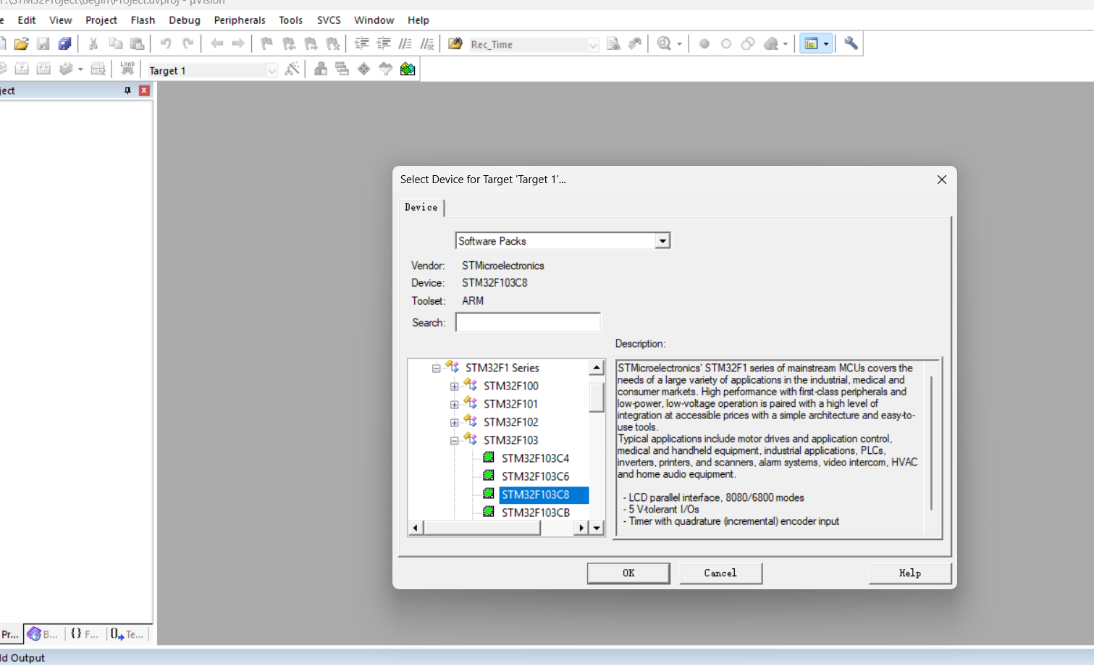Select the Device tab in dialog
This screenshot has height=666, width=1094.
click(x=421, y=208)
